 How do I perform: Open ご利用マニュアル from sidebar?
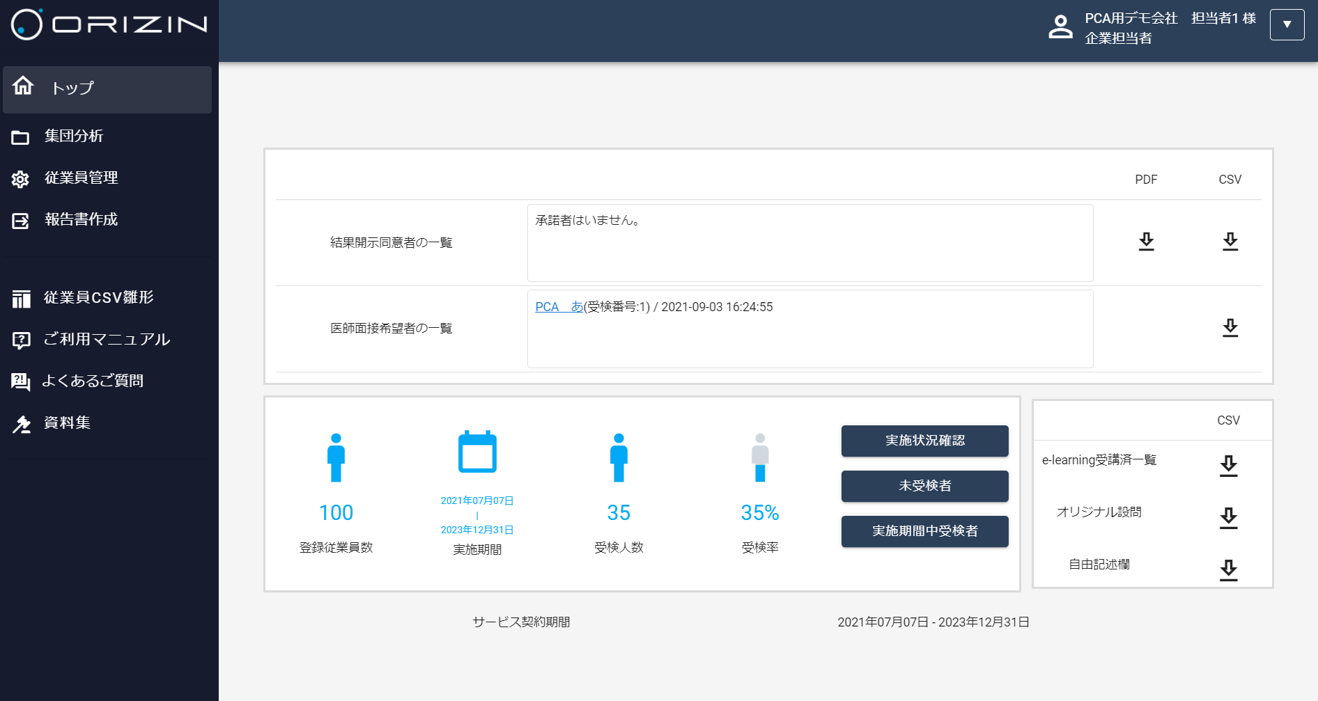[107, 340]
